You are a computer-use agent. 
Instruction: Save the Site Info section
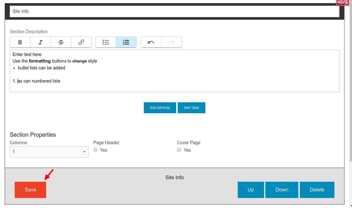30,190
